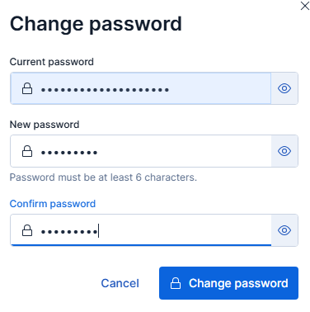Focus the New password input field
The image size is (310, 312).
coord(141,151)
